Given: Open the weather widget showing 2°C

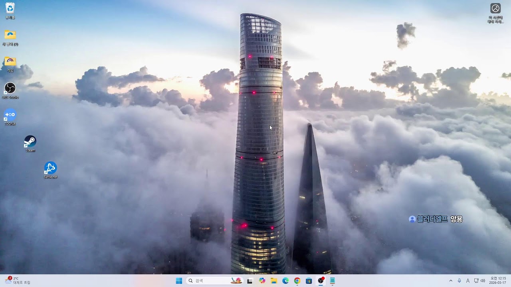Looking at the screenshot, I should 18,281.
